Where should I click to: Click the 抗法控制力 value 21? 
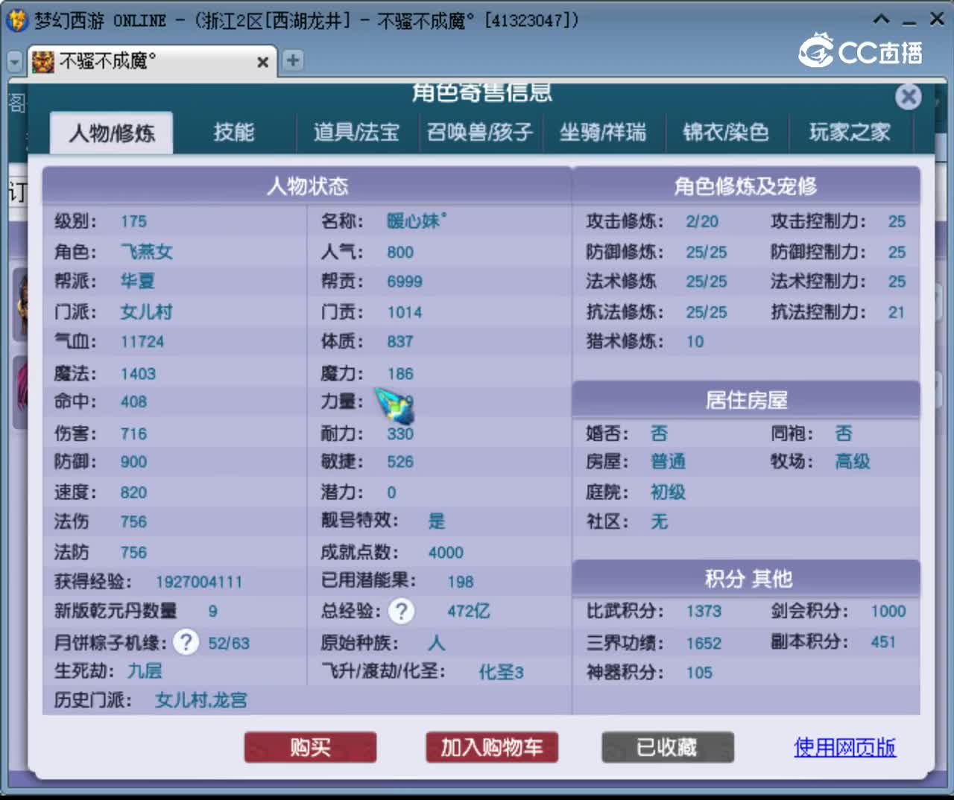897,312
